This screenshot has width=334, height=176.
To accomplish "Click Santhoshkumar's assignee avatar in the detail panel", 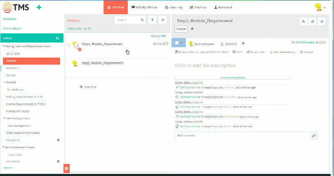I will point(191,44).
